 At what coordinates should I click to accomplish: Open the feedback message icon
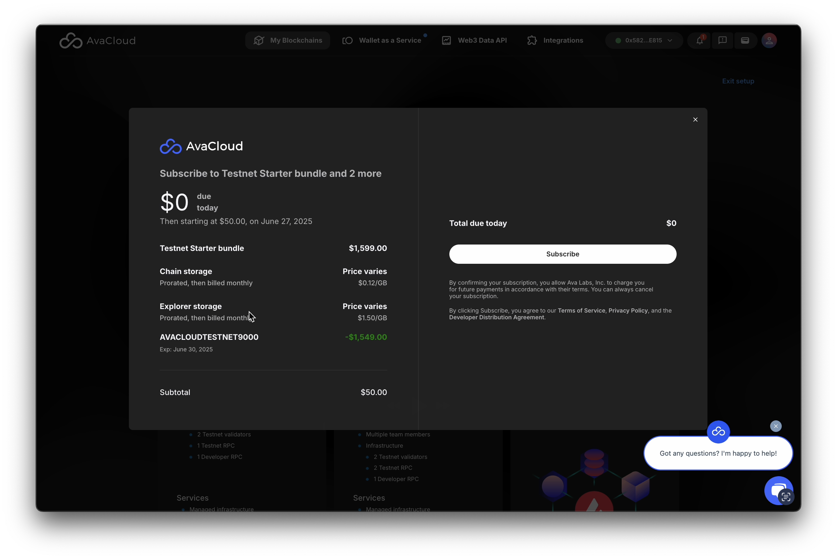[x=722, y=40]
